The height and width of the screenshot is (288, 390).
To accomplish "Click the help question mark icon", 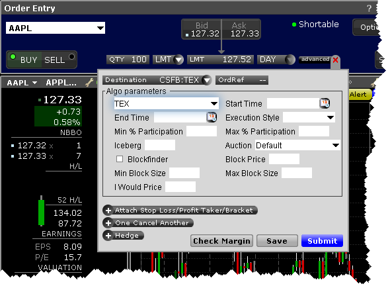I will coord(369,8).
